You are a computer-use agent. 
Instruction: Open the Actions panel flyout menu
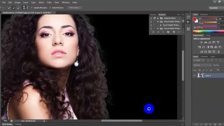183,15
